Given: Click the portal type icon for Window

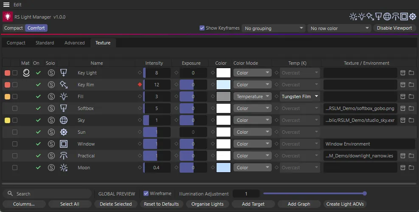Looking at the screenshot, I should click(x=64, y=144).
